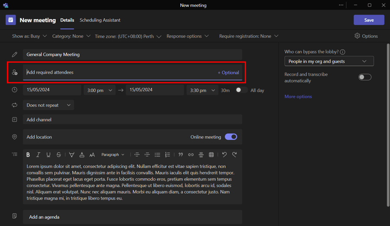
Task: Open the title bar more options ellipsis
Action: 341,5
